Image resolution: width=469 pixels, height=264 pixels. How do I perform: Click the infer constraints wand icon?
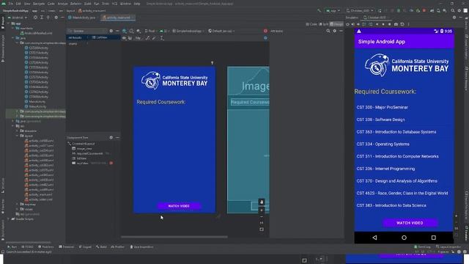click(x=154, y=38)
